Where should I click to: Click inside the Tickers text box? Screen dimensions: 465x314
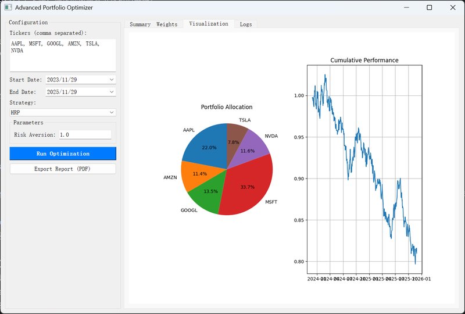[63, 55]
